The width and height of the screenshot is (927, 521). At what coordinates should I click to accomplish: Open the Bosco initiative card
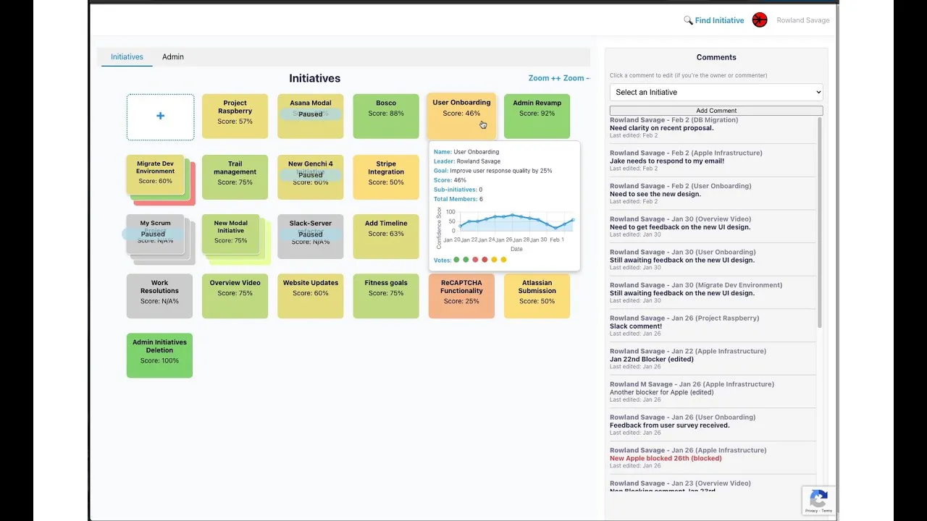(x=386, y=116)
